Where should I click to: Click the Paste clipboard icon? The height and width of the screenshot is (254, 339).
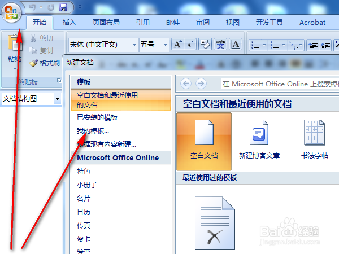[15, 43]
